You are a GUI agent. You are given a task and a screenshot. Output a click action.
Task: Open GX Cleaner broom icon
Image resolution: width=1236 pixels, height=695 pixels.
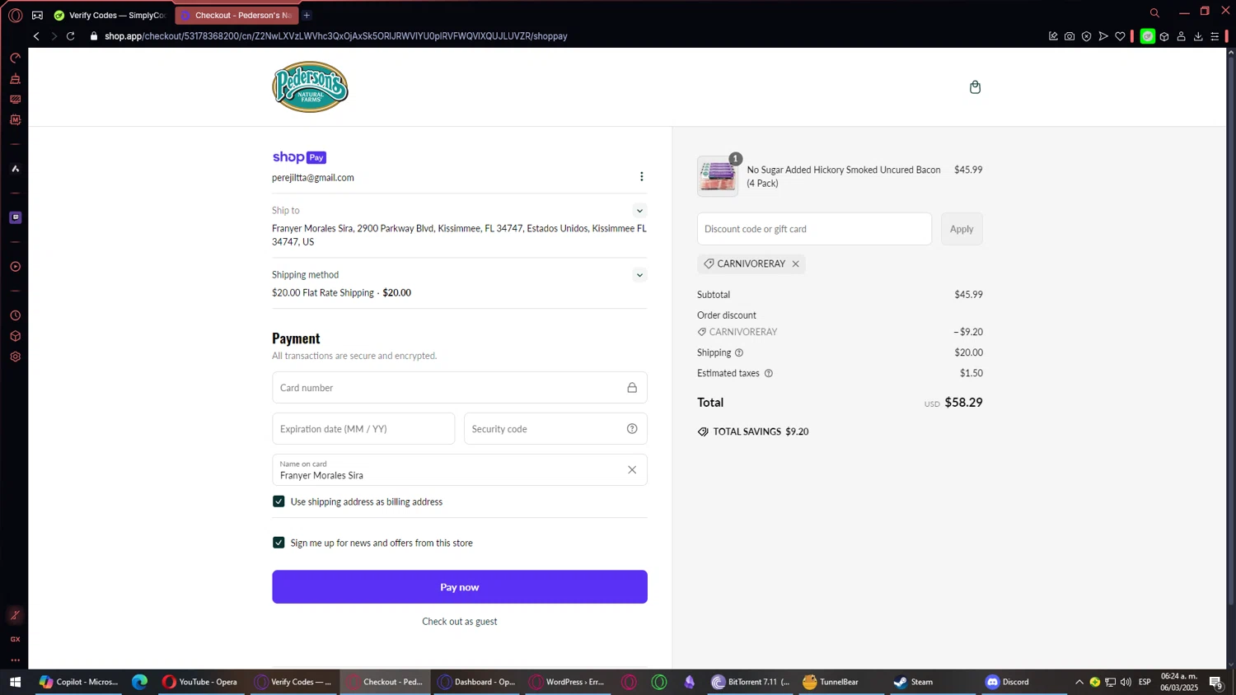pyautogui.click(x=15, y=79)
